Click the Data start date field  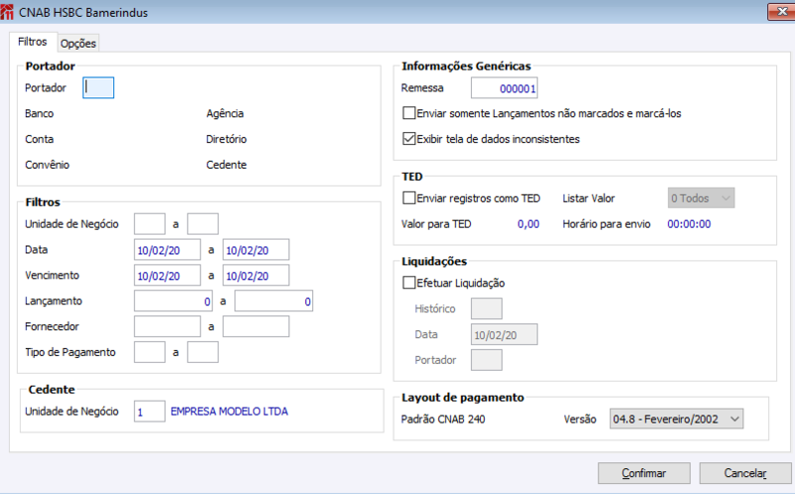[167, 249]
